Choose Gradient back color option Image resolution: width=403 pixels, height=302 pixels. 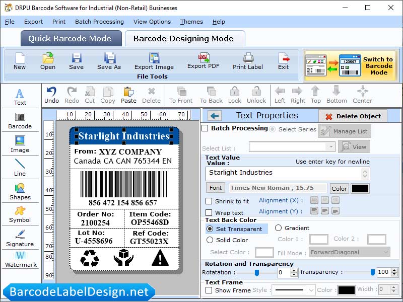(x=279, y=228)
